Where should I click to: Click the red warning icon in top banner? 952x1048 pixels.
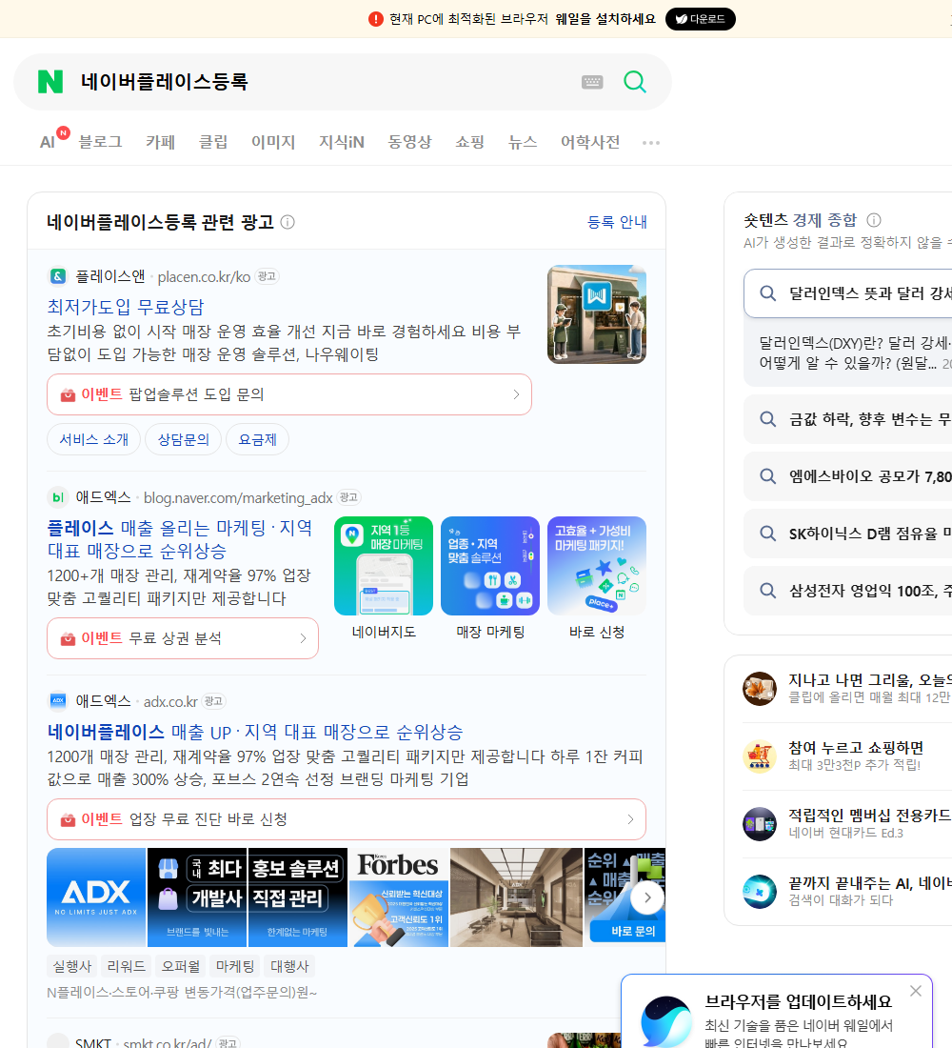click(376, 19)
